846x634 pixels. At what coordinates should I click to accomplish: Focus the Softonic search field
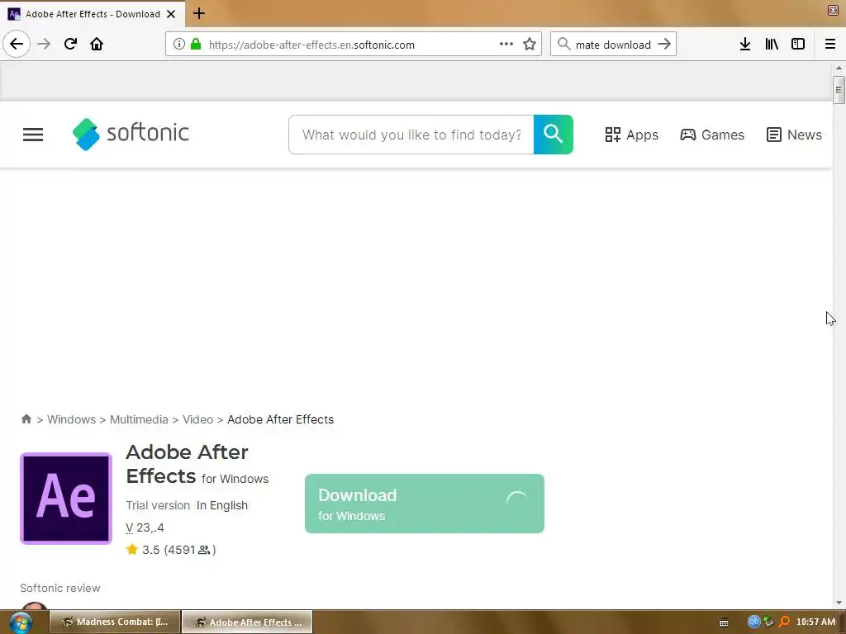[x=411, y=135]
